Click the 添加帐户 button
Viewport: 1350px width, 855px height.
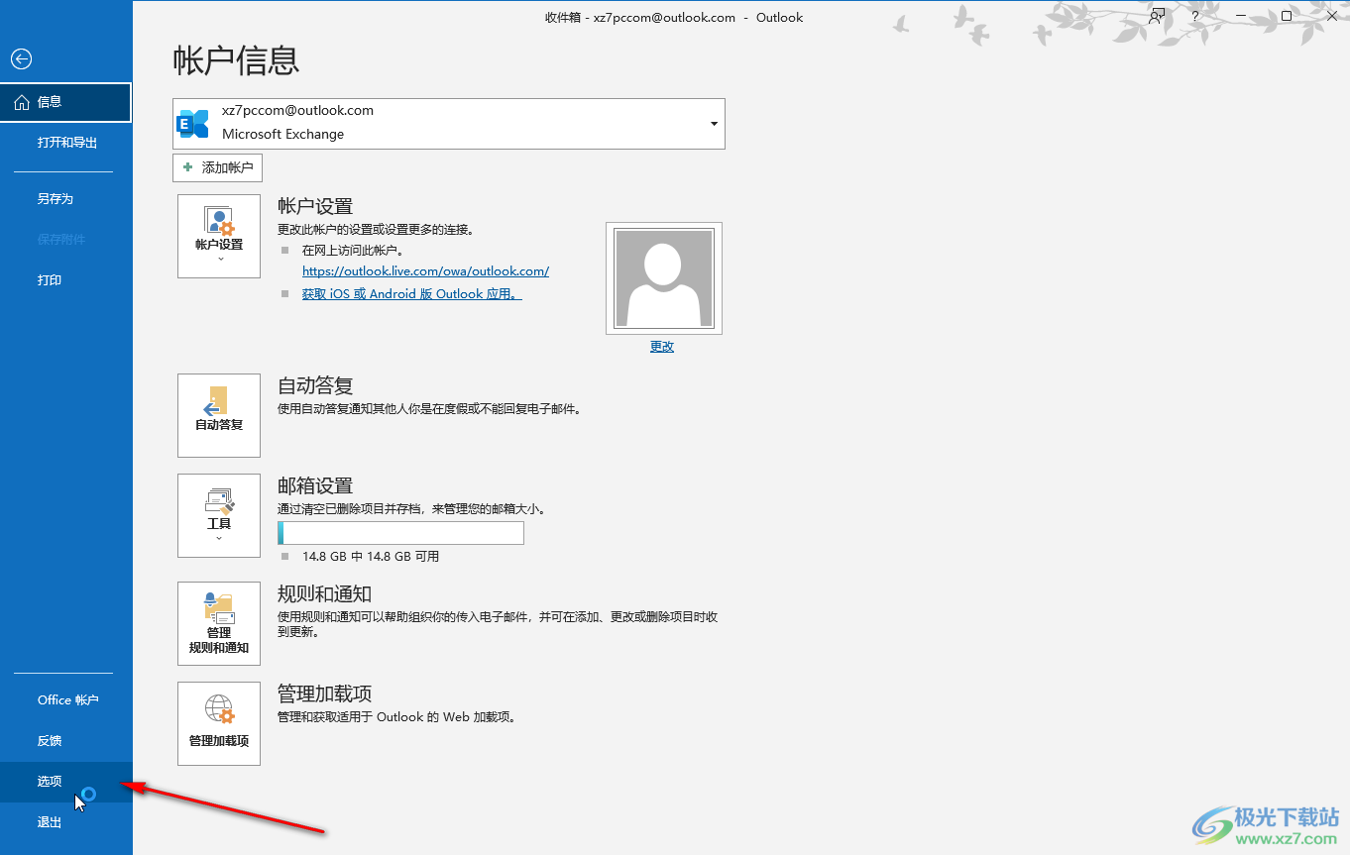[218, 167]
